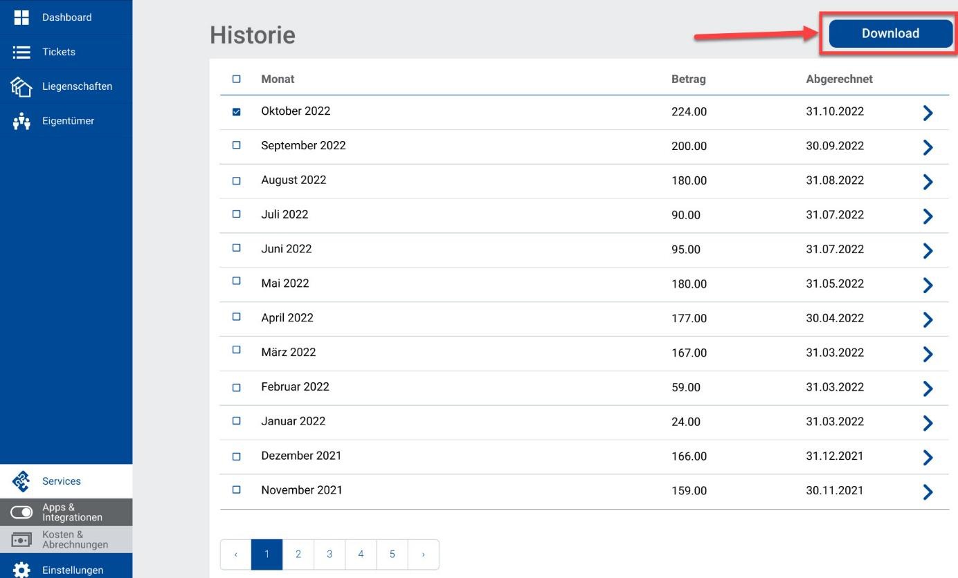Go to Tickets in the sidebar
Image resolution: width=958 pixels, height=578 pixels.
(66, 52)
